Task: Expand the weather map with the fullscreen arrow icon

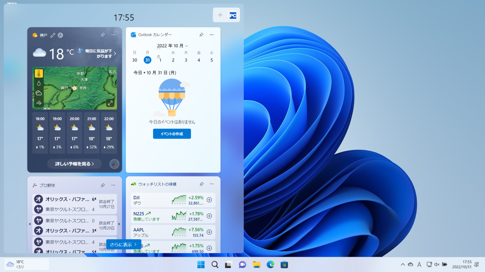Action: (110, 103)
